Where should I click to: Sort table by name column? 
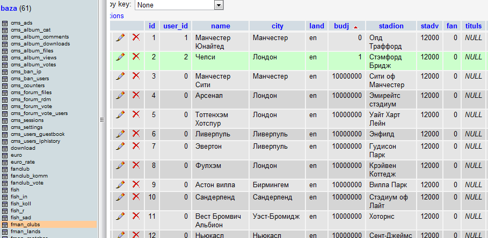pyautogui.click(x=220, y=26)
